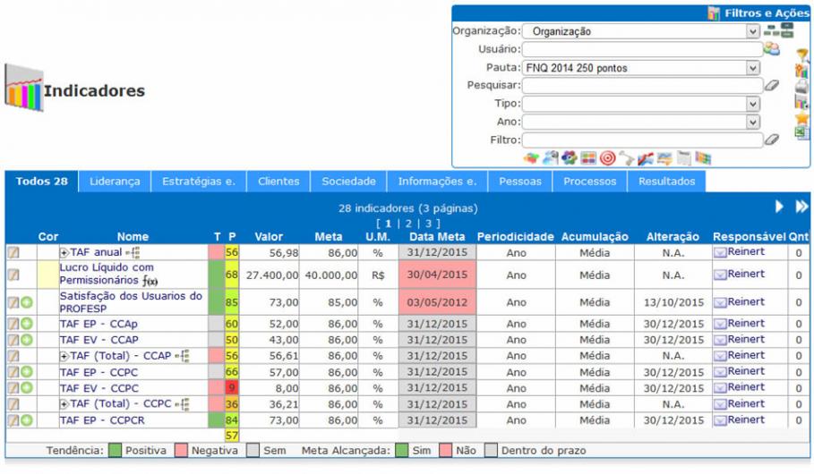
Task: Add value to TAF EP - CCAp
Action: coord(27,324)
